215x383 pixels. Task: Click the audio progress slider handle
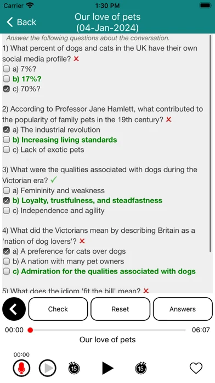pyautogui.click(x=30, y=330)
